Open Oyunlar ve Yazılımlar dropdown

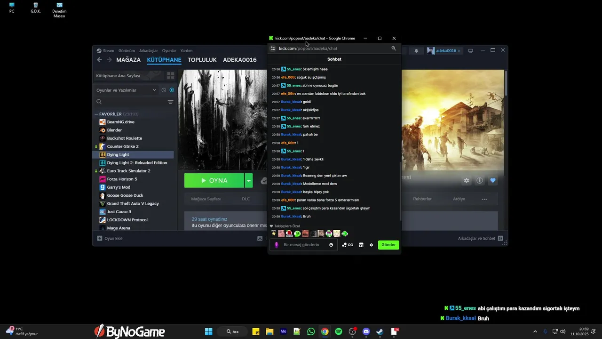coord(126,90)
